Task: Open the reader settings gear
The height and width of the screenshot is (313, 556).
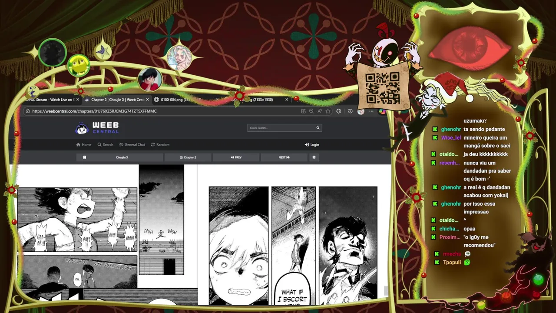Action: coord(314,157)
